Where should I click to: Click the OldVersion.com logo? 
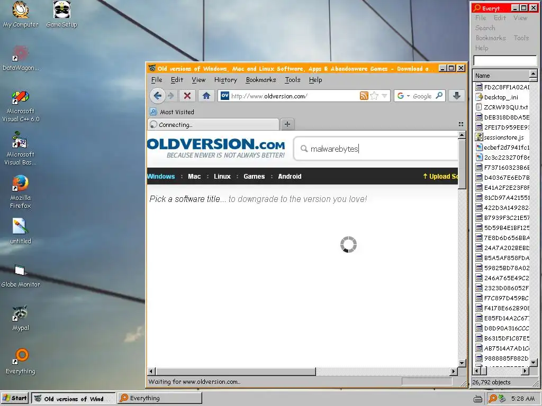pos(216,148)
